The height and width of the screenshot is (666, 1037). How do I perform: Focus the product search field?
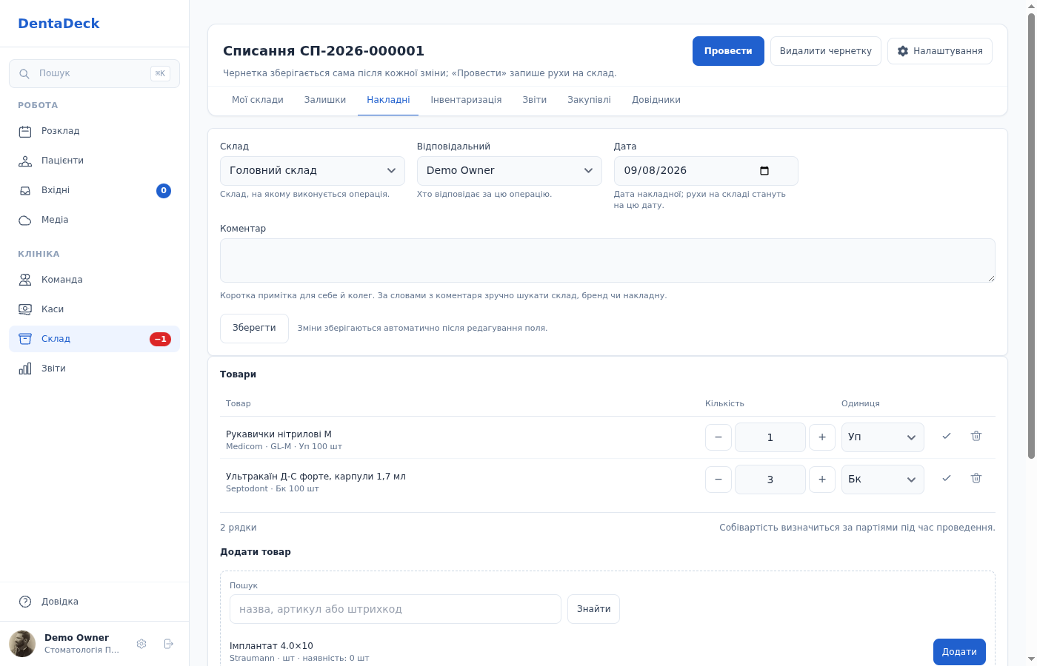point(396,609)
